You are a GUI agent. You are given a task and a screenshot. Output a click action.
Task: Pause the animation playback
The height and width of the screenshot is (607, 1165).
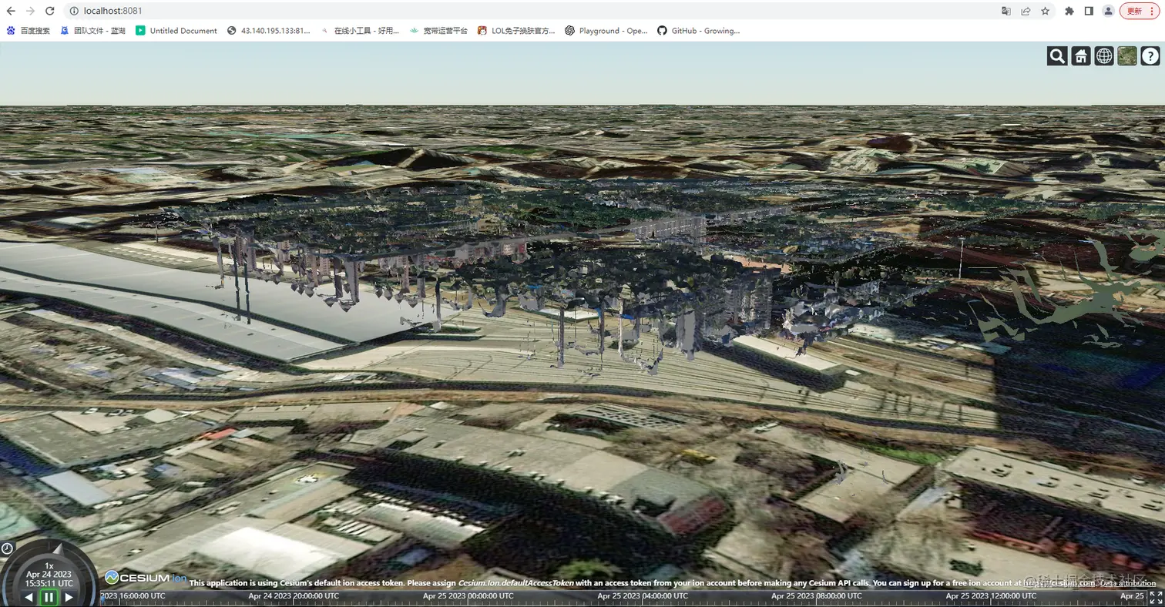click(48, 596)
